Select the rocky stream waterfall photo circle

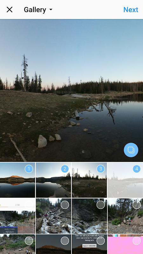(x=65, y=205)
